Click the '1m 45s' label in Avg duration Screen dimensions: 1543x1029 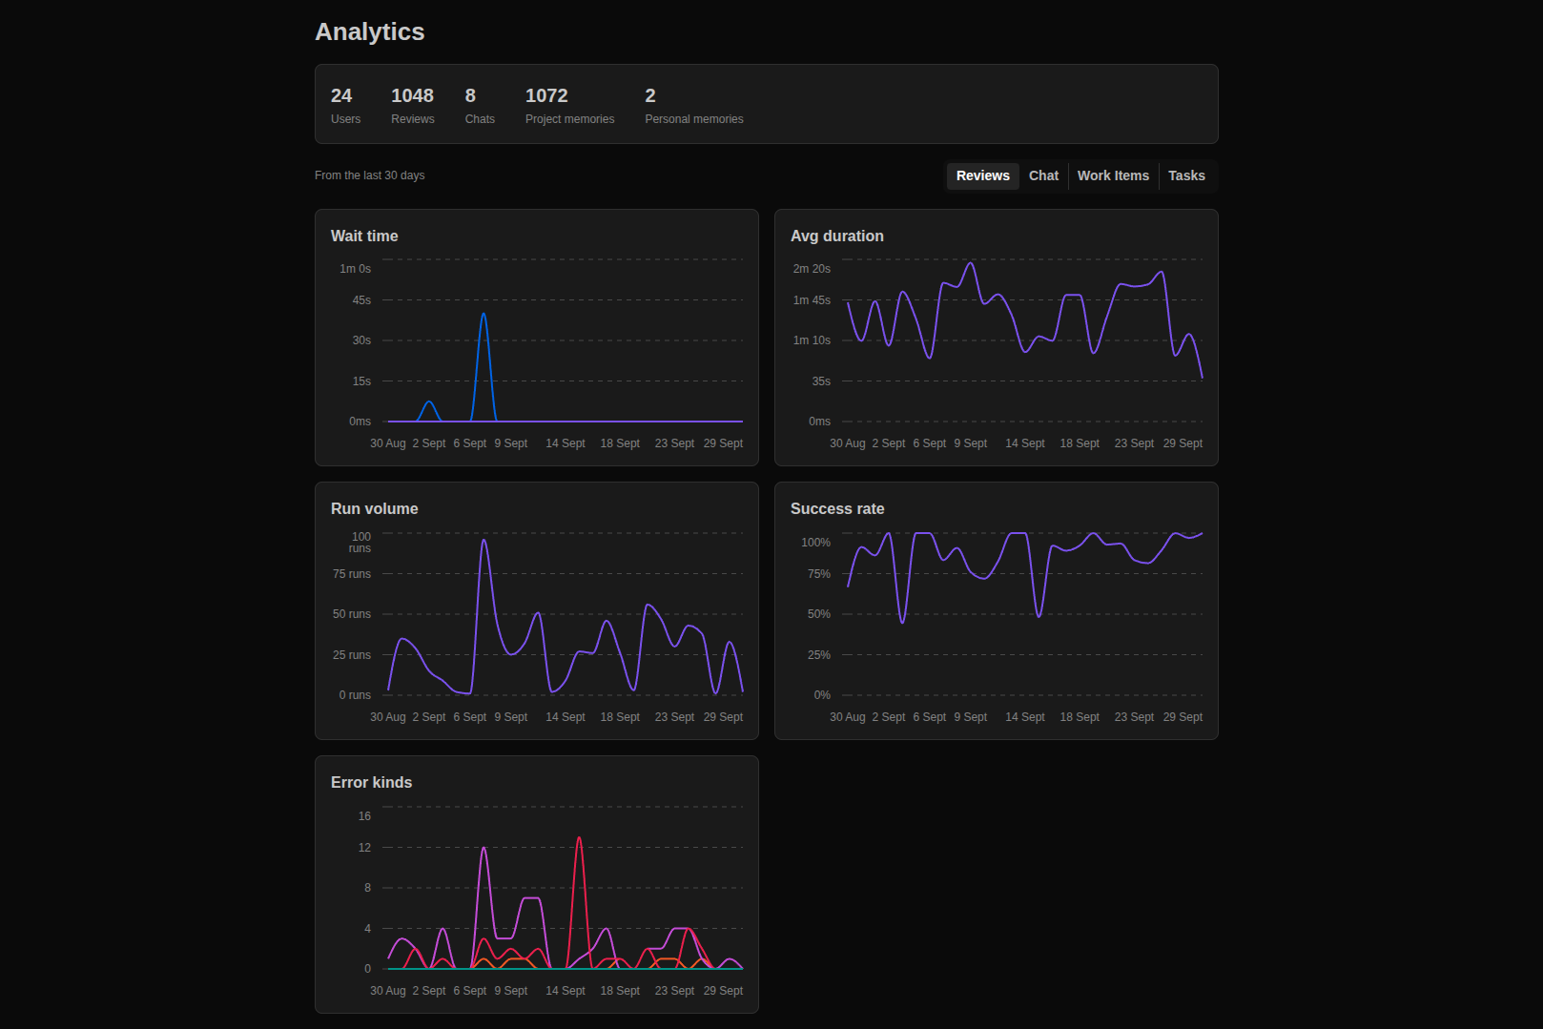click(x=812, y=300)
